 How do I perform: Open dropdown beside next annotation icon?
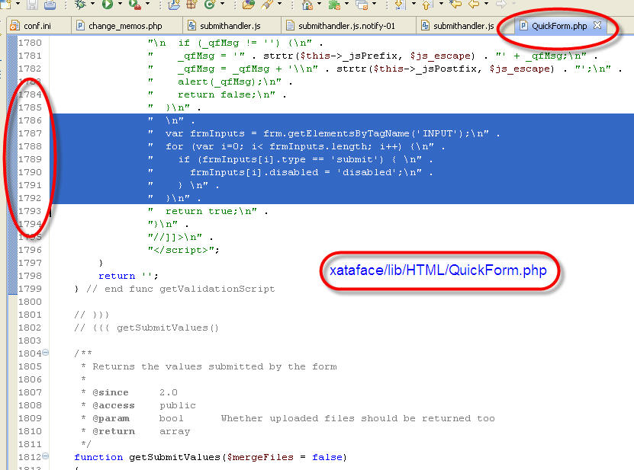[x=414, y=4]
